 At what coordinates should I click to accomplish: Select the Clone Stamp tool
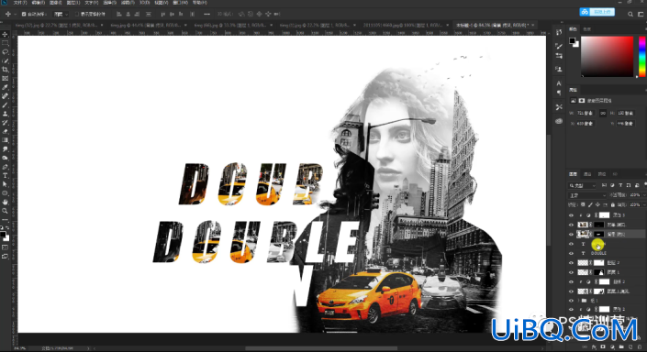point(5,114)
